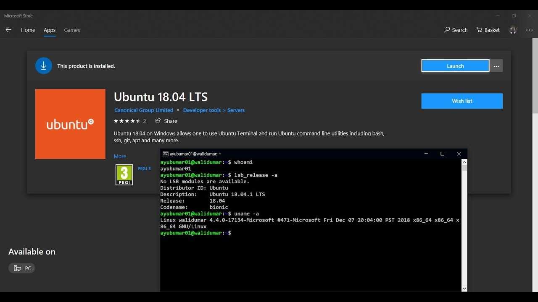The image size is (538, 302).
Task: Open the Home tab
Action: pos(28,30)
